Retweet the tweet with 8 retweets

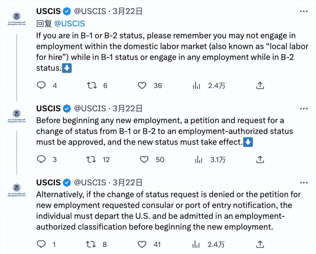pos(91,245)
